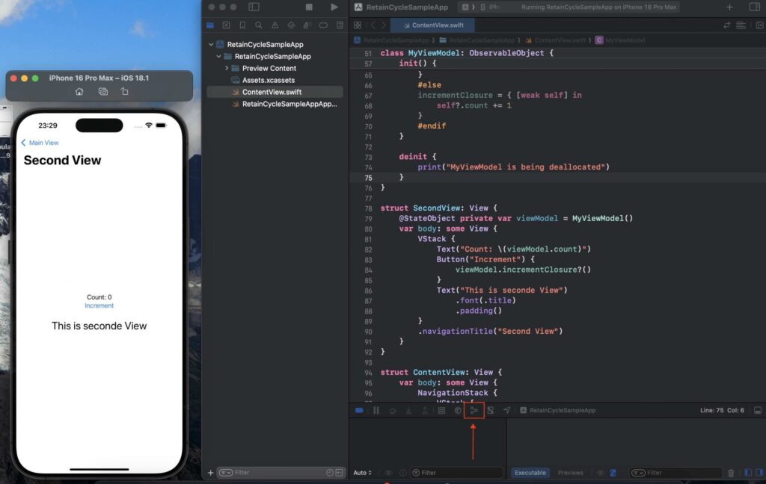Open the Debug navigator

(307, 25)
